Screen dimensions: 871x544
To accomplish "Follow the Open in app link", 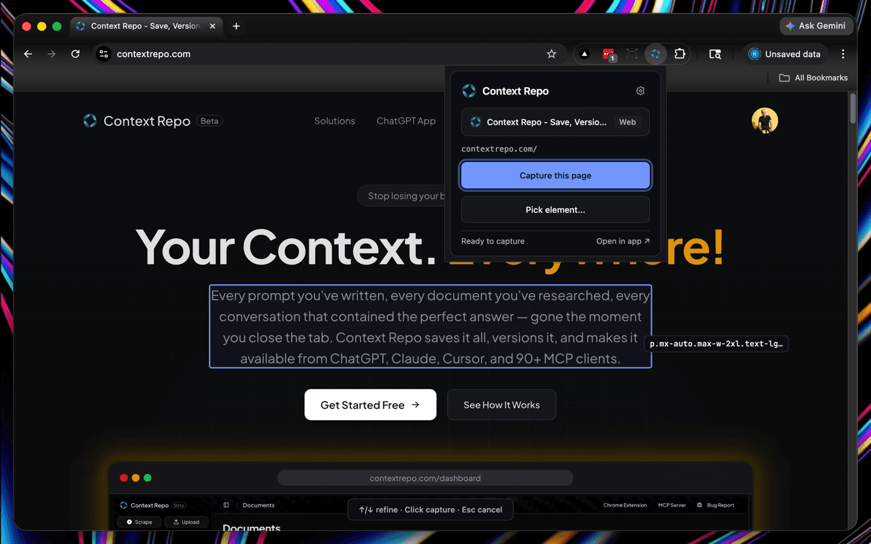I will pyautogui.click(x=623, y=241).
